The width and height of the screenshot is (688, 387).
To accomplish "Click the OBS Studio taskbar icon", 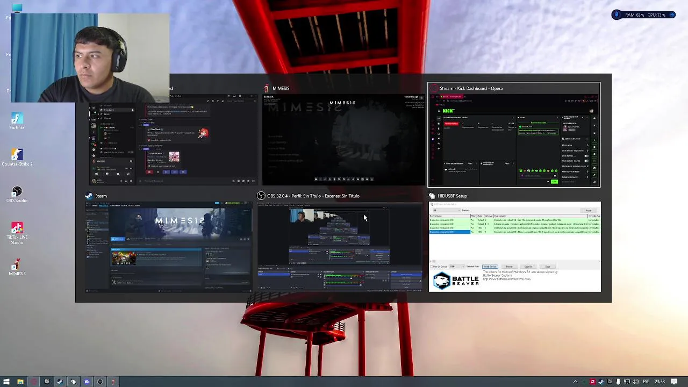I will (100, 382).
